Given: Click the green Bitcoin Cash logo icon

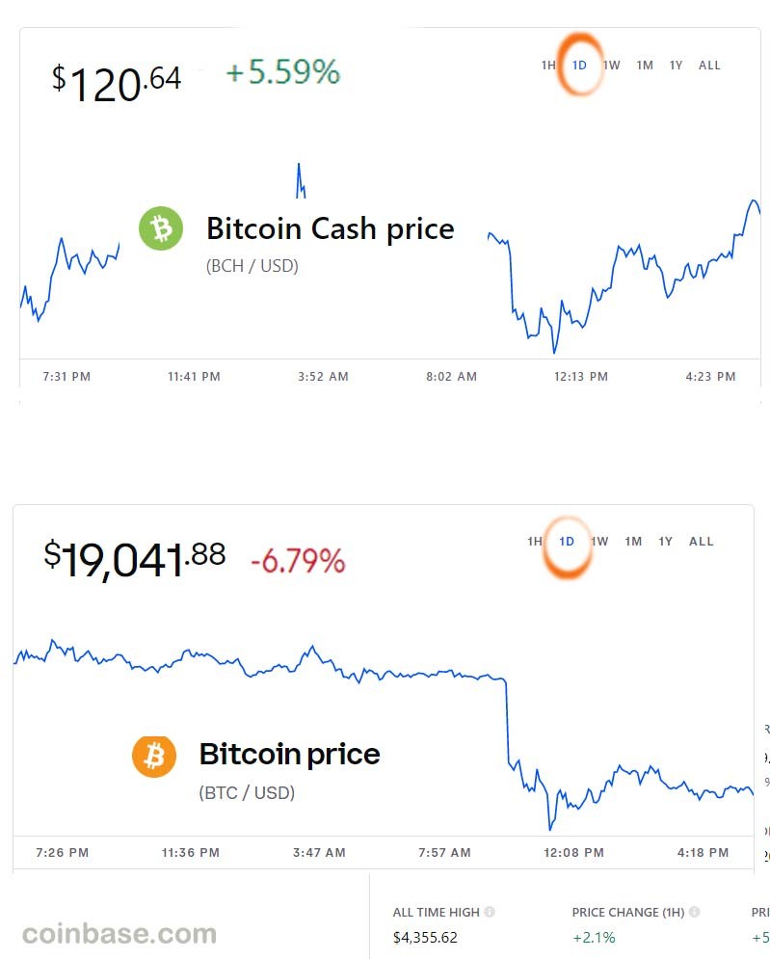Looking at the screenshot, I should pos(161,228).
